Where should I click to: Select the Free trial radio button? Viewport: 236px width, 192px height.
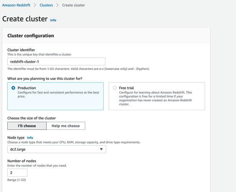click(115, 88)
